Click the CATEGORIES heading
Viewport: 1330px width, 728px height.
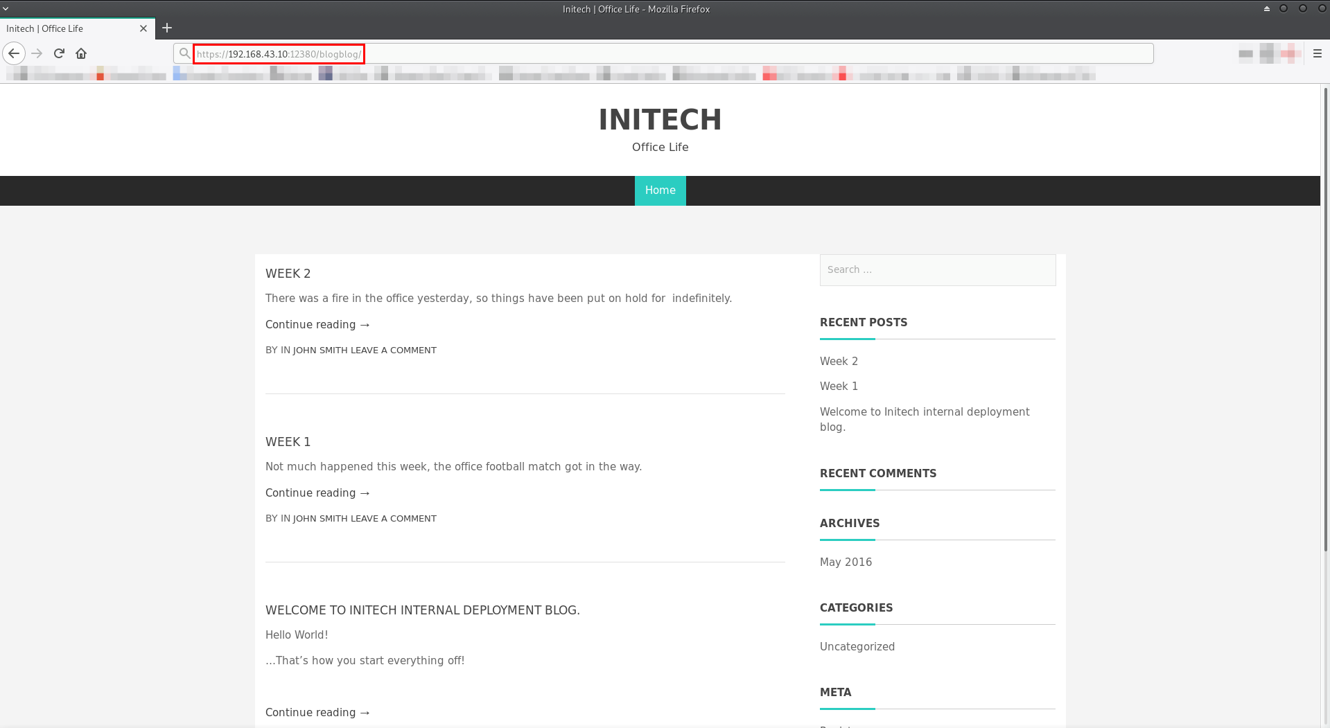coord(856,608)
